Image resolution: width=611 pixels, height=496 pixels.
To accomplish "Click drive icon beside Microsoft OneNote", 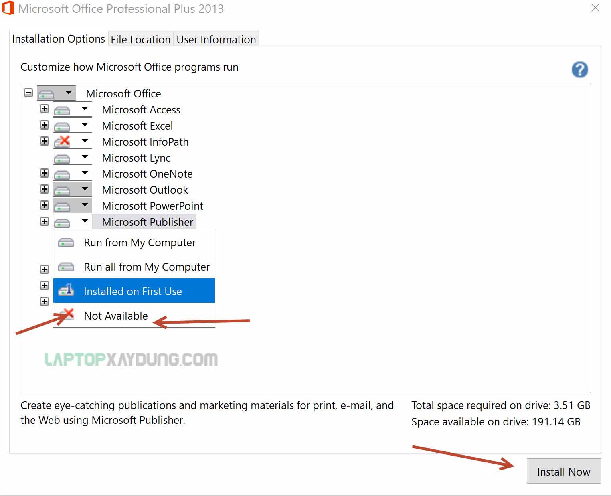I will click(62, 174).
